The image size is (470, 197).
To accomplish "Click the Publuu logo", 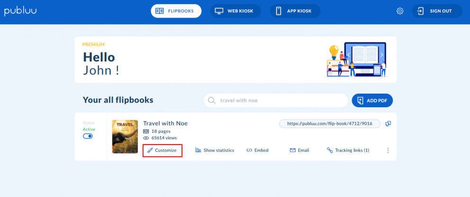I will (20, 11).
